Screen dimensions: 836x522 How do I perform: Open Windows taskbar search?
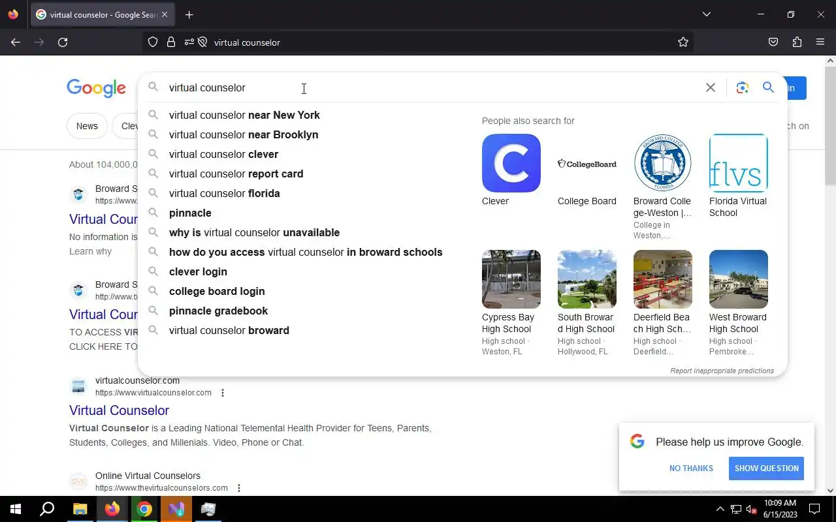(47, 509)
